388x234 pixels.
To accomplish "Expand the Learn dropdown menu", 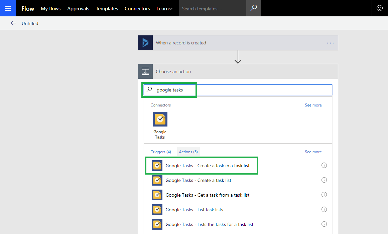I will click(x=164, y=9).
